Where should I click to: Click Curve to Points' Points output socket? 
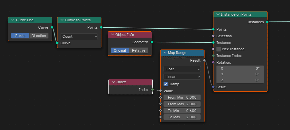(101, 27)
